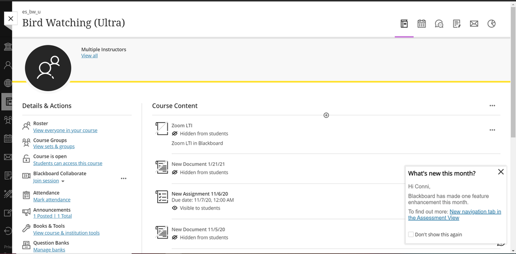Click the multiple instructors avatar
The height and width of the screenshot is (254, 516).
[48, 68]
